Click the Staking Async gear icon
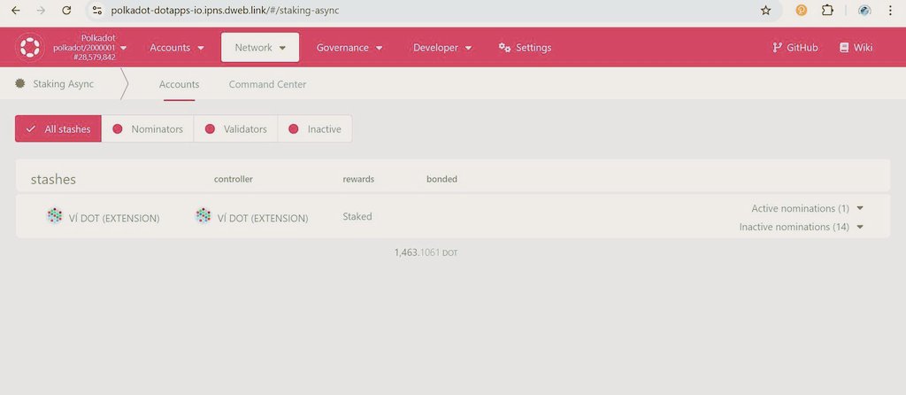 [20, 84]
